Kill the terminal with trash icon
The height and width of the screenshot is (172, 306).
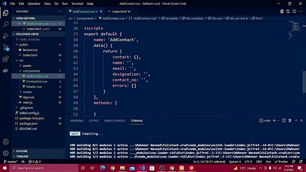tap(290, 120)
